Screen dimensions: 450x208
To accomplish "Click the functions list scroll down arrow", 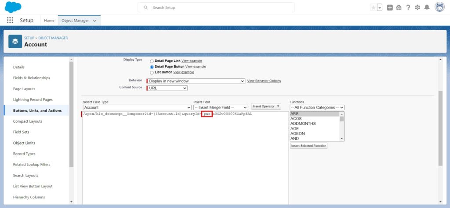I will click(341, 138).
